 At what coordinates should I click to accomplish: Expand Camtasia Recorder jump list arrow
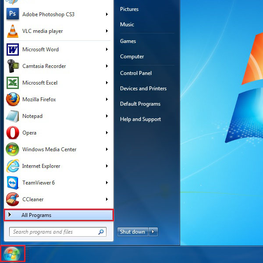point(107,66)
